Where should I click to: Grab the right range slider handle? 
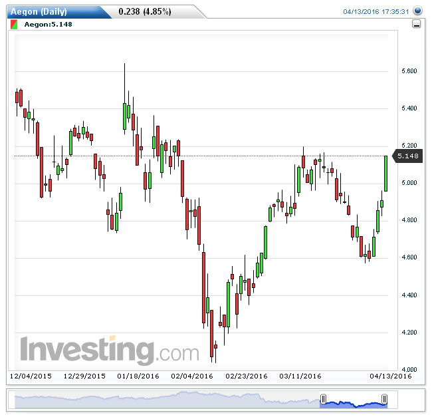[384, 399]
